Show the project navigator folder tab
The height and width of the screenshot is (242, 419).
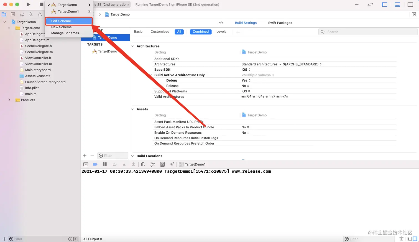(x=4, y=14)
